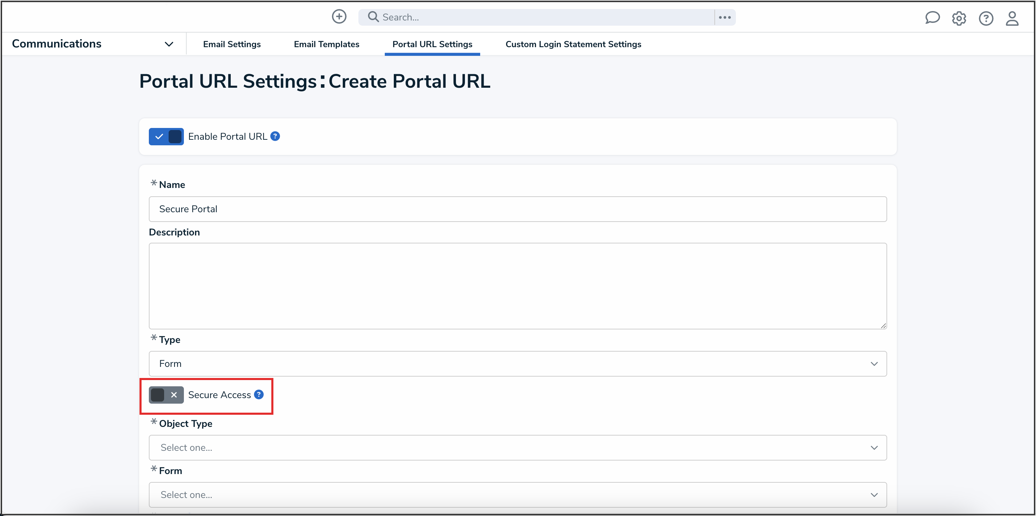
Task: Open the Object Type dropdown
Action: (x=518, y=448)
